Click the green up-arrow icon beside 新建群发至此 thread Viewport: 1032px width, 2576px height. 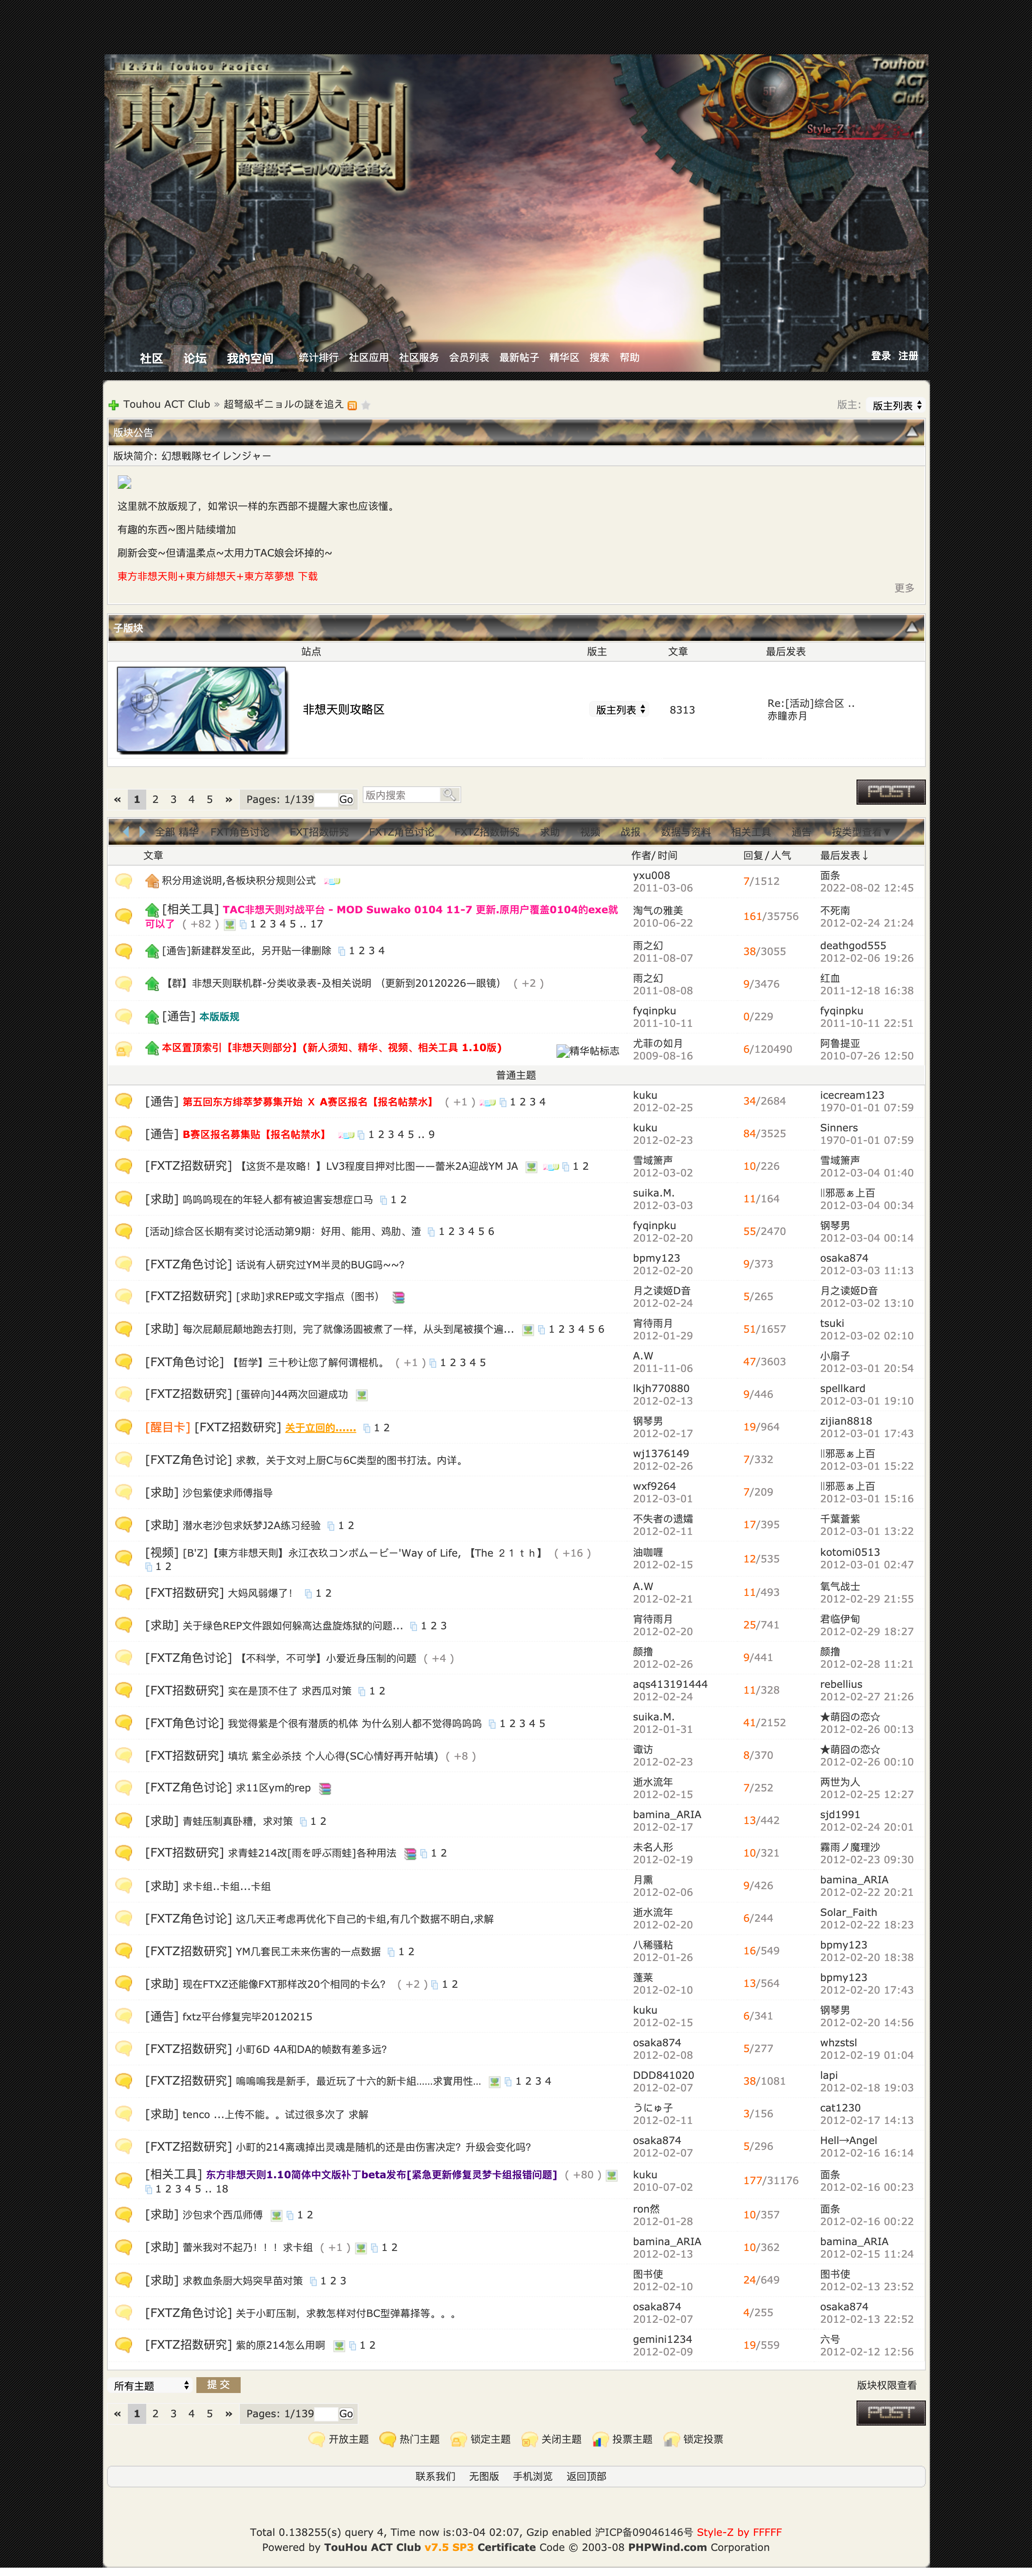coord(152,951)
